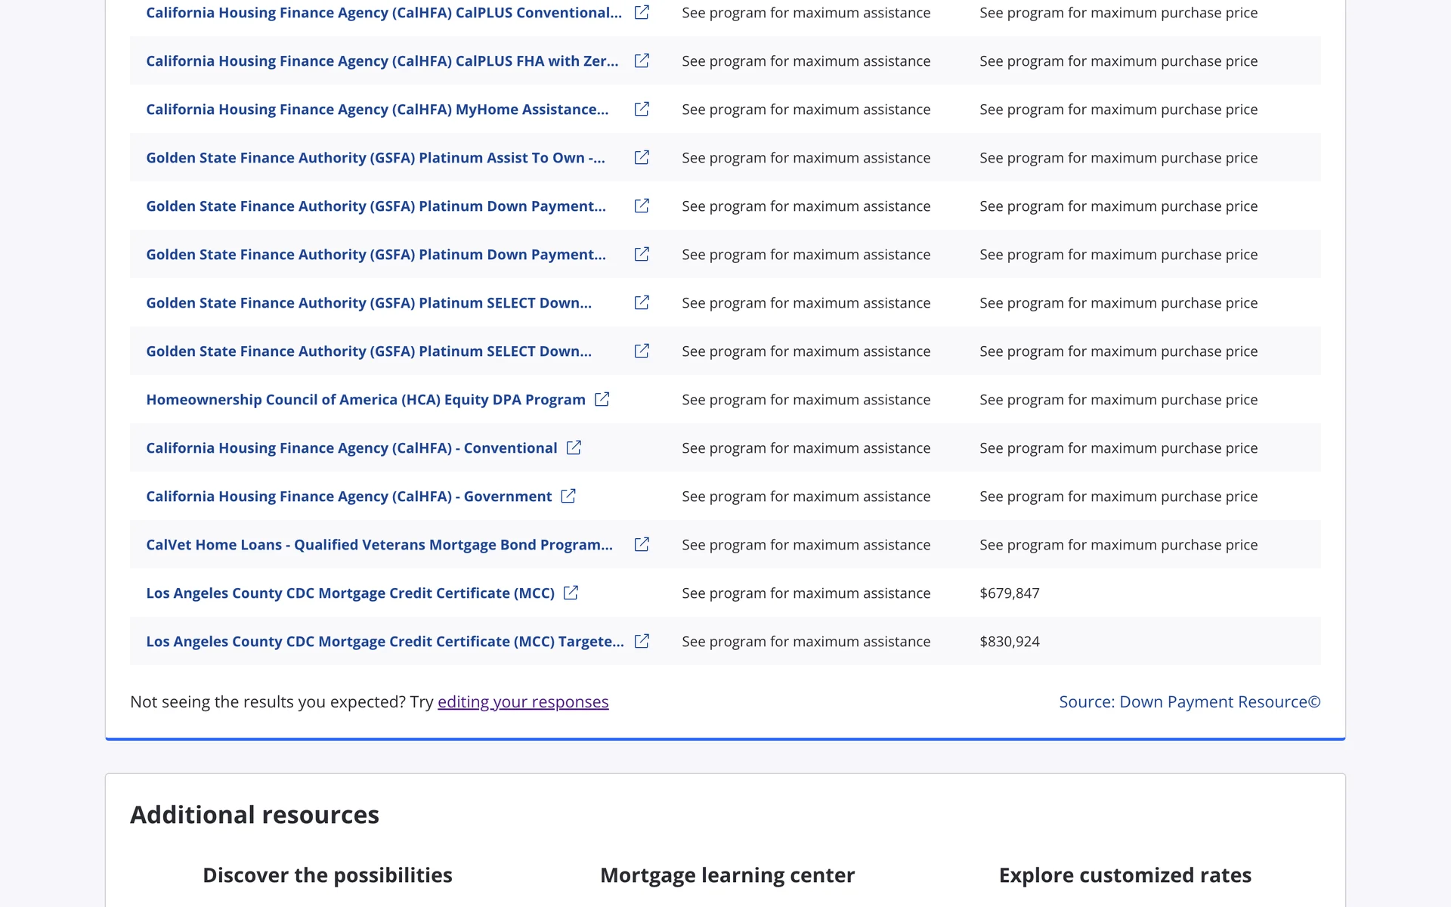The width and height of the screenshot is (1451, 907).
Task: Open GSFA Platinum Assist To Own link
Action: 375,158
